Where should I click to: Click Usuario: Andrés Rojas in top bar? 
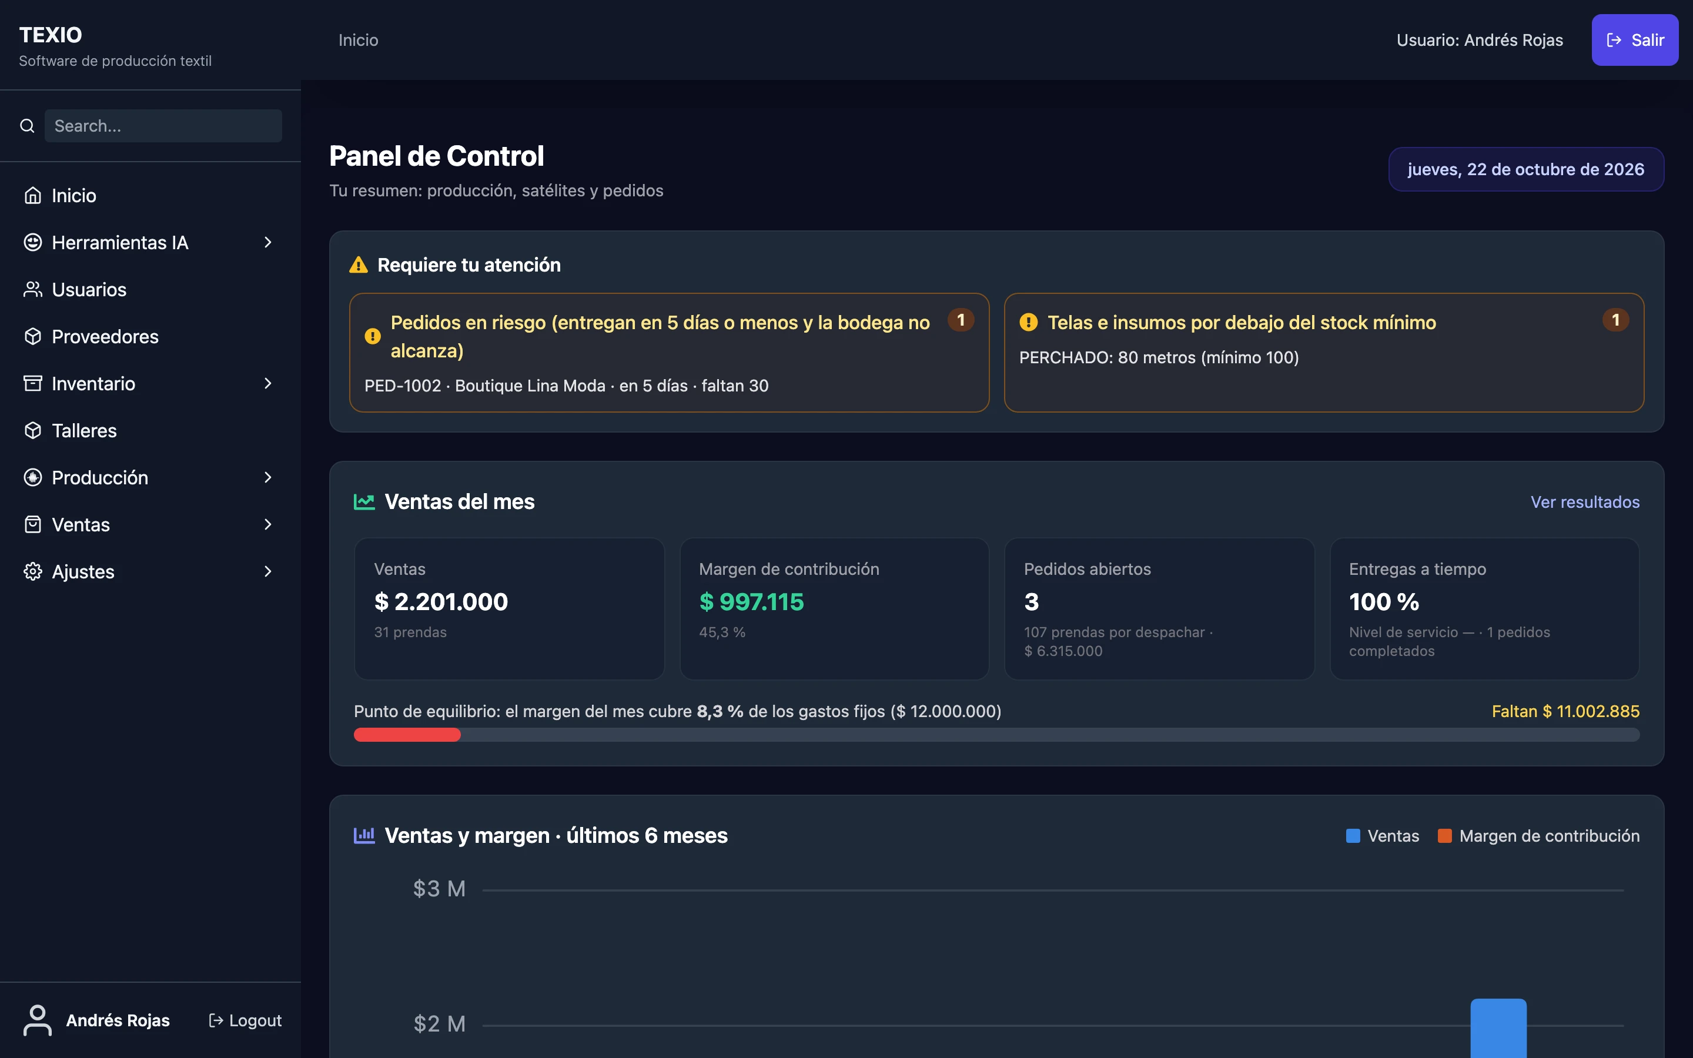pos(1480,40)
